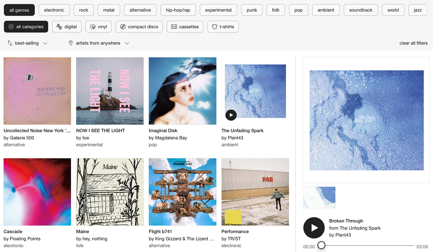The image size is (433, 252).
Task: Show t-shirts only
Action: [x=223, y=27]
